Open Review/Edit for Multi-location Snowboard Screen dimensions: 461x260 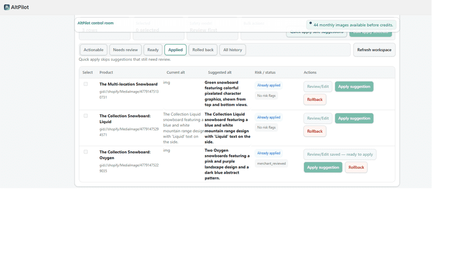click(318, 86)
